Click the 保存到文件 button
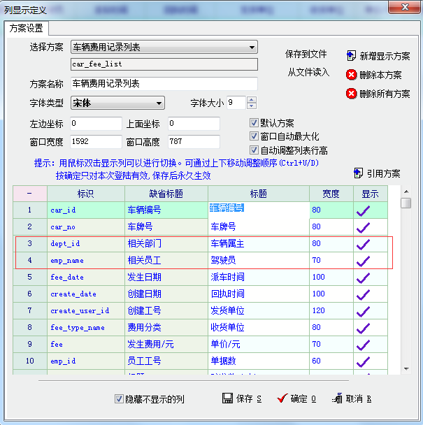This screenshot has height=425, width=423. coord(306,54)
